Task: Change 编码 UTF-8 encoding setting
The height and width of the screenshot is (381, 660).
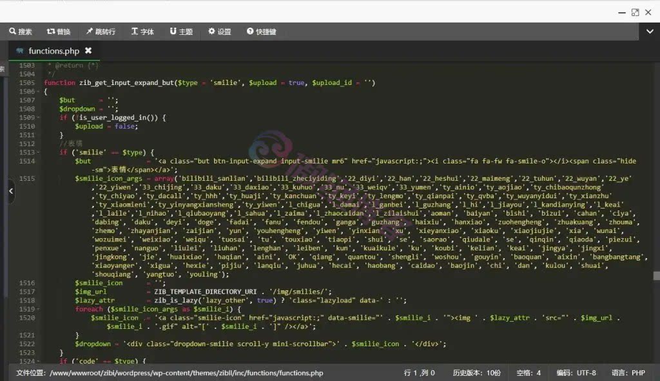Action: pos(576,373)
